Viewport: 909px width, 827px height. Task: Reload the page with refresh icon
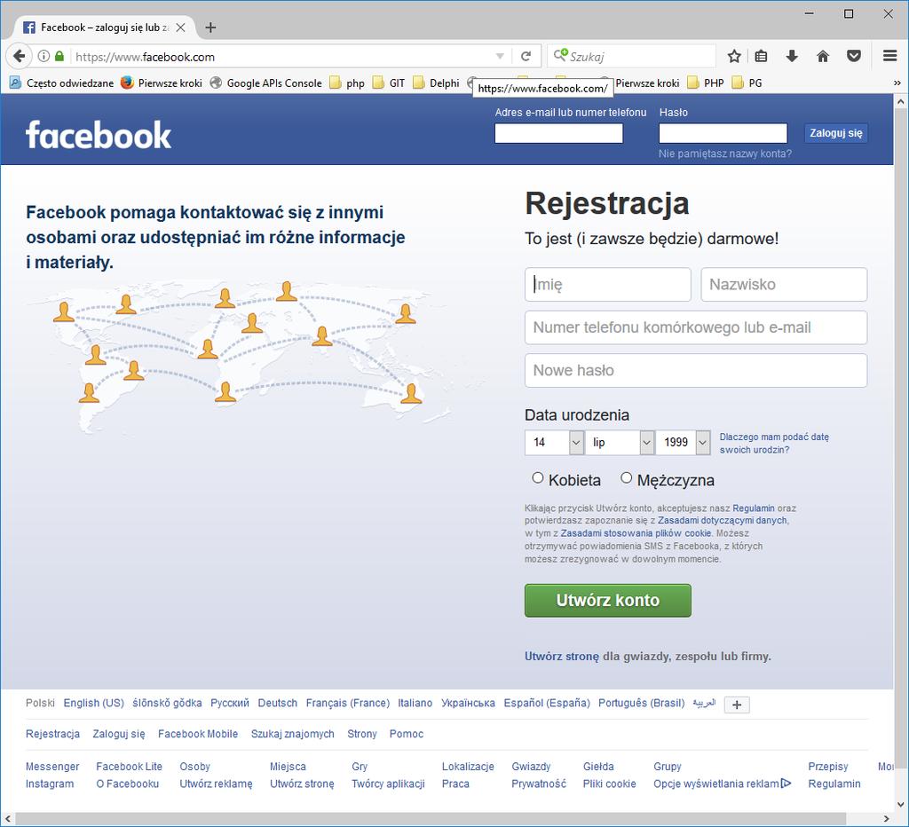(526, 56)
